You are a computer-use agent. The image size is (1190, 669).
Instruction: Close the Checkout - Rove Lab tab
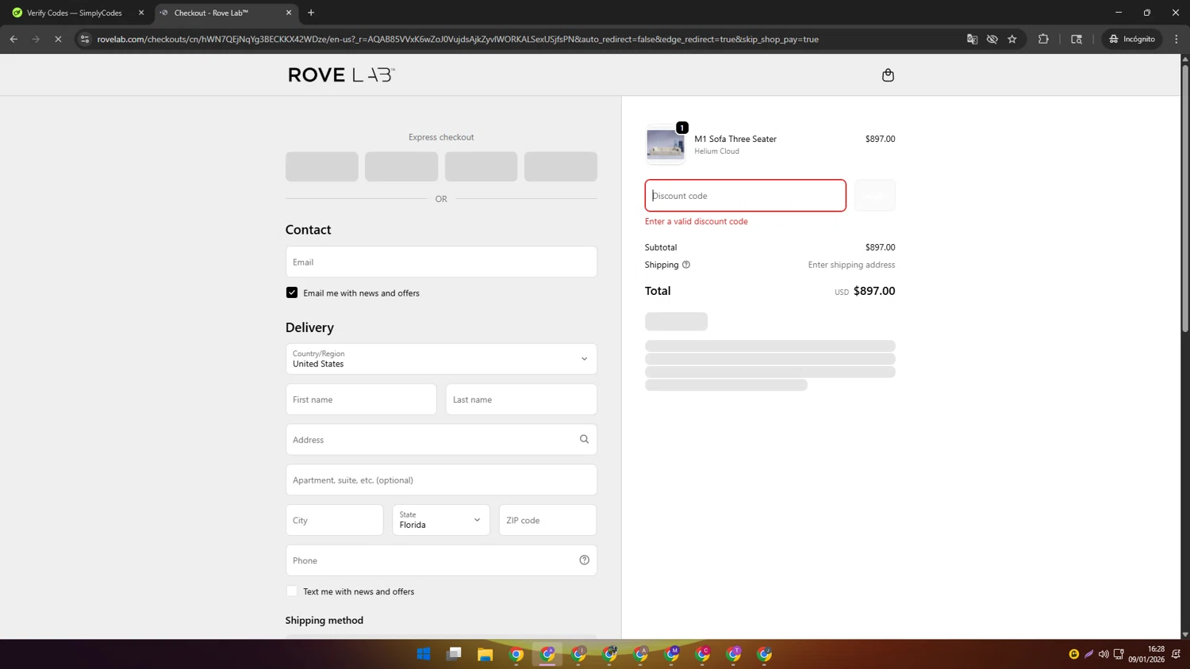click(289, 13)
